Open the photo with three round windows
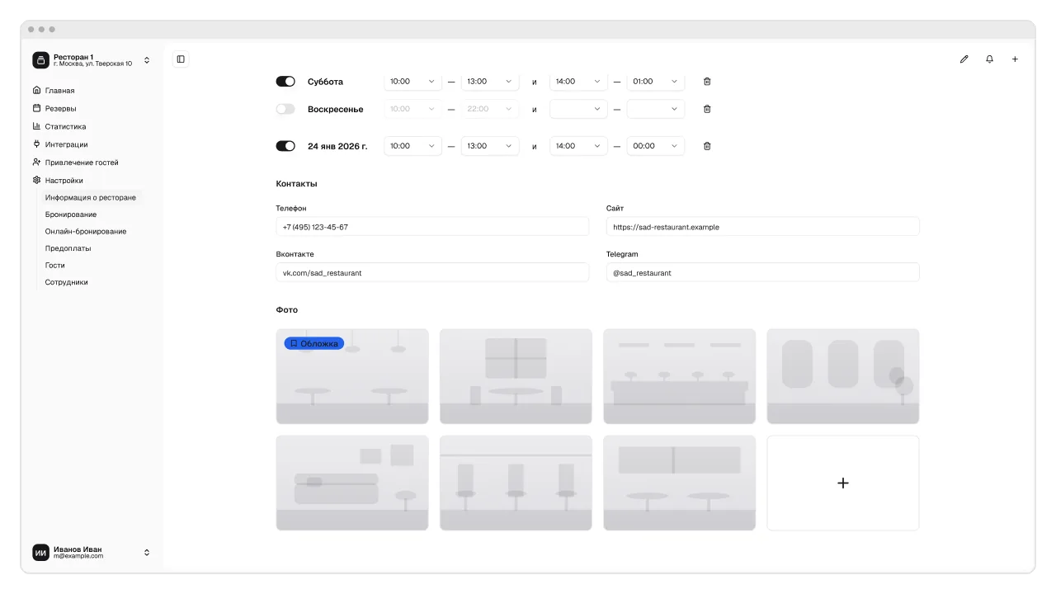The width and height of the screenshot is (1056, 594). (843, 376)
